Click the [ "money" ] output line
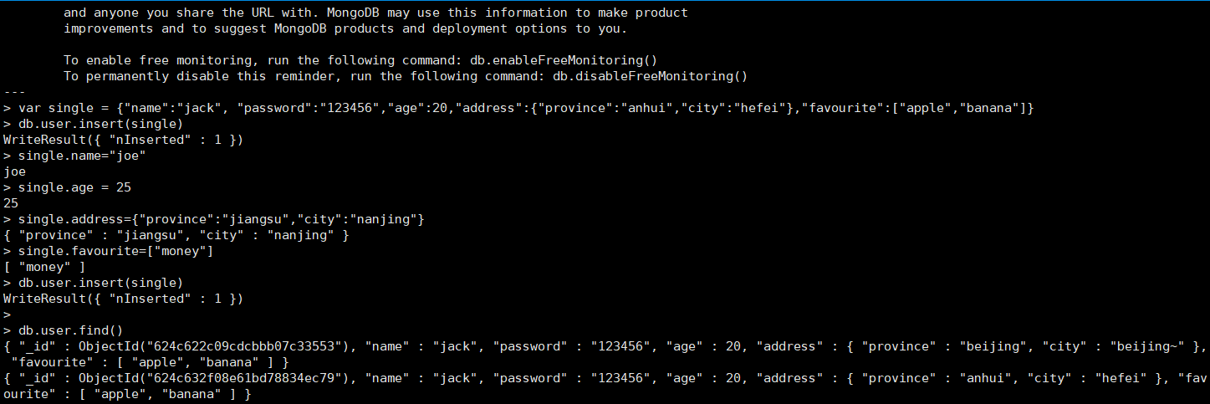Screen dimensions: 1210x404 coord(44,267)
